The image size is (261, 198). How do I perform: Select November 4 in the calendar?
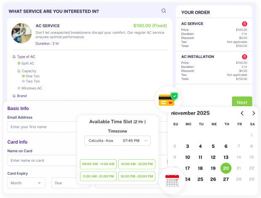point(200,146)
